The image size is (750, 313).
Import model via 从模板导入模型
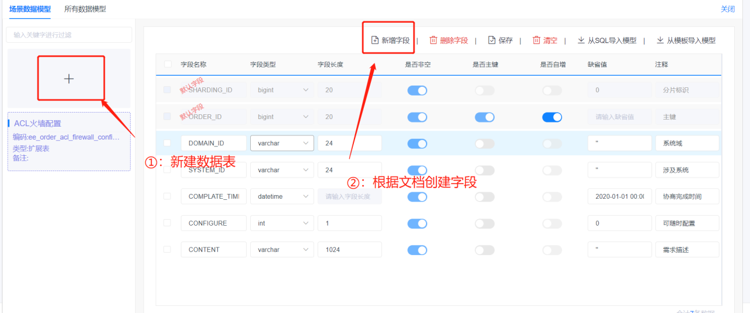pos(686,40)
